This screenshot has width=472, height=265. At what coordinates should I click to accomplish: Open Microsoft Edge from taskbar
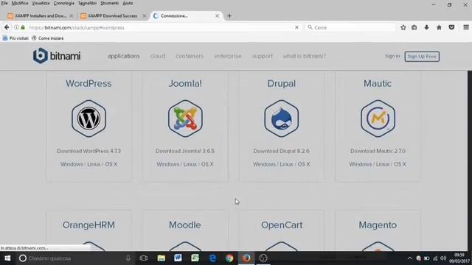212,258
